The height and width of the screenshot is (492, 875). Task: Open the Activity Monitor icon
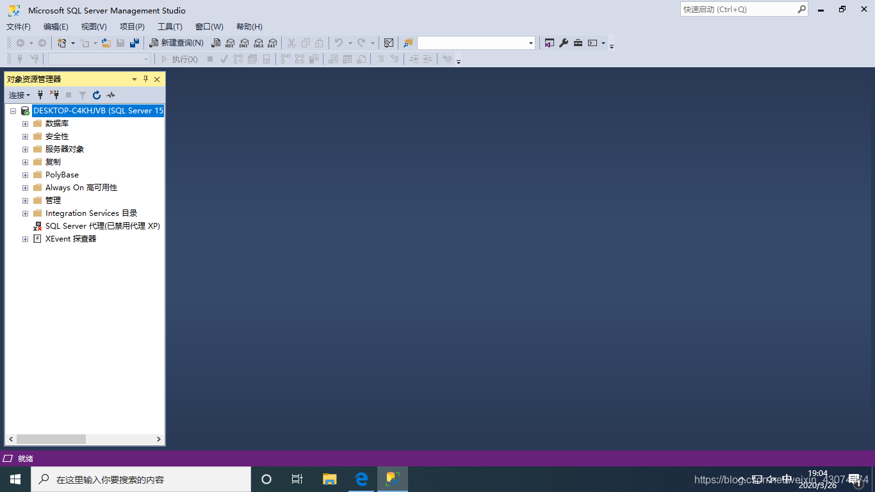(388, 43)
